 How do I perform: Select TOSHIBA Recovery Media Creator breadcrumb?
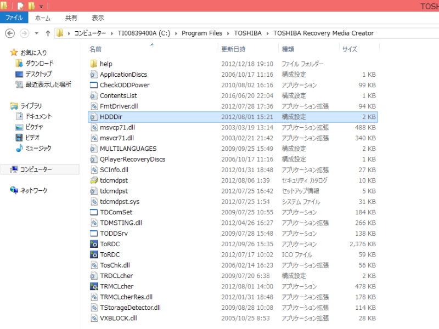(323, 33)
